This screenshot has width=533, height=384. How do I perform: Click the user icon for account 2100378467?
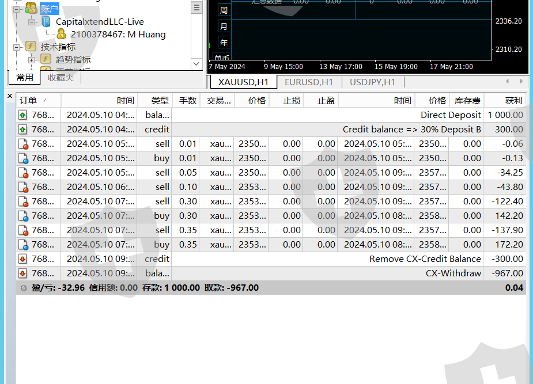coord(61,35)
